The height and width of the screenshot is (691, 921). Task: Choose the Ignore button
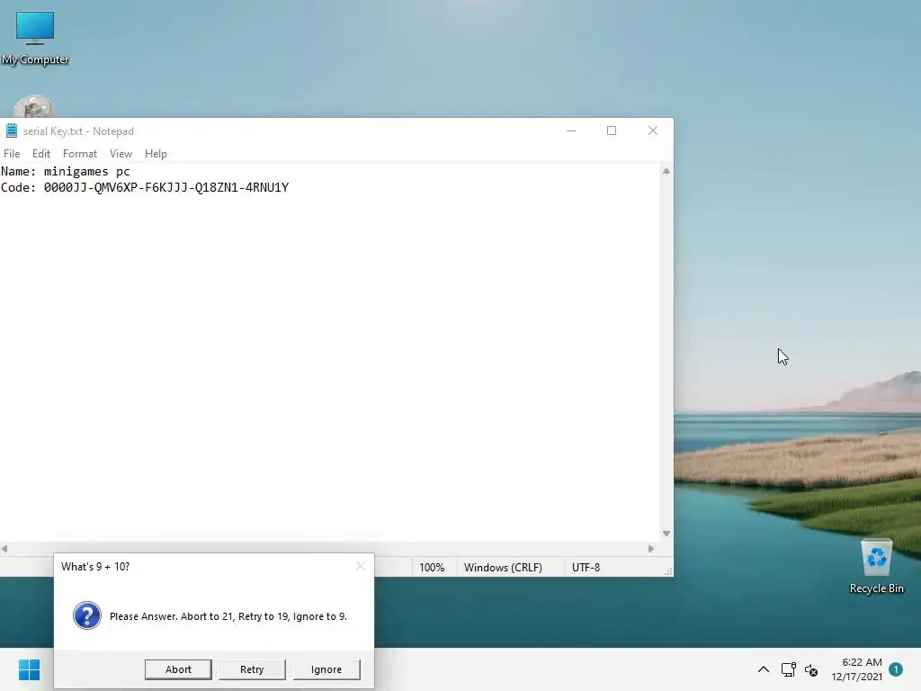coord(326,669)
